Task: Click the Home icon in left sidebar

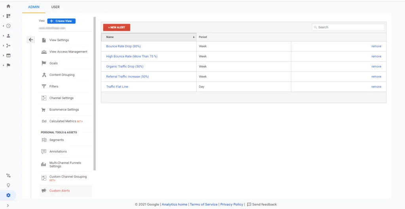Action: [x=8, y=6]
